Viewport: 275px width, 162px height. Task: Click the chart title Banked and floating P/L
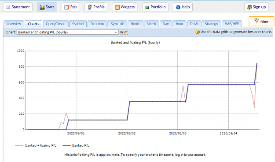[x=135, y=42]
